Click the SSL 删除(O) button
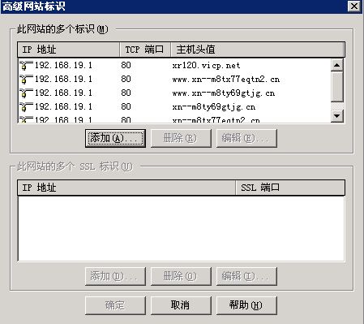This screenshot has width=364, height=324. (181, 276)
